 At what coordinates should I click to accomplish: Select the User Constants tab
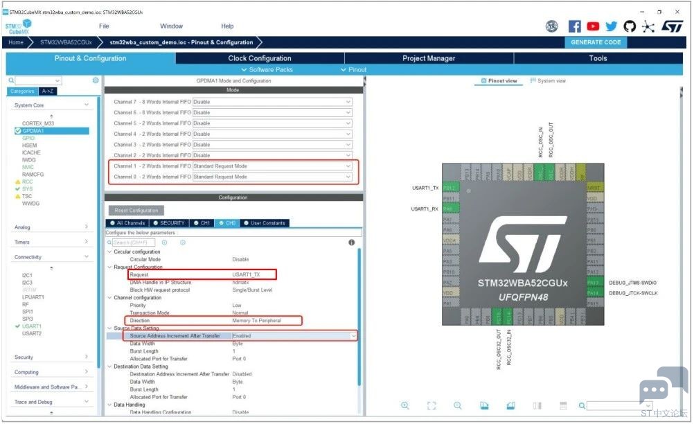(265, 223)
